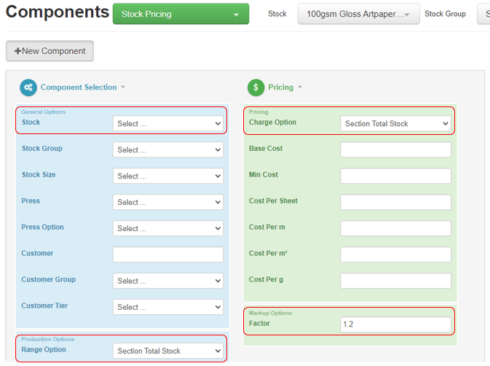The height and width of the screenshot is (366, 490).
Task: Open the Charge Option dropdown
Action: [395, 123]
